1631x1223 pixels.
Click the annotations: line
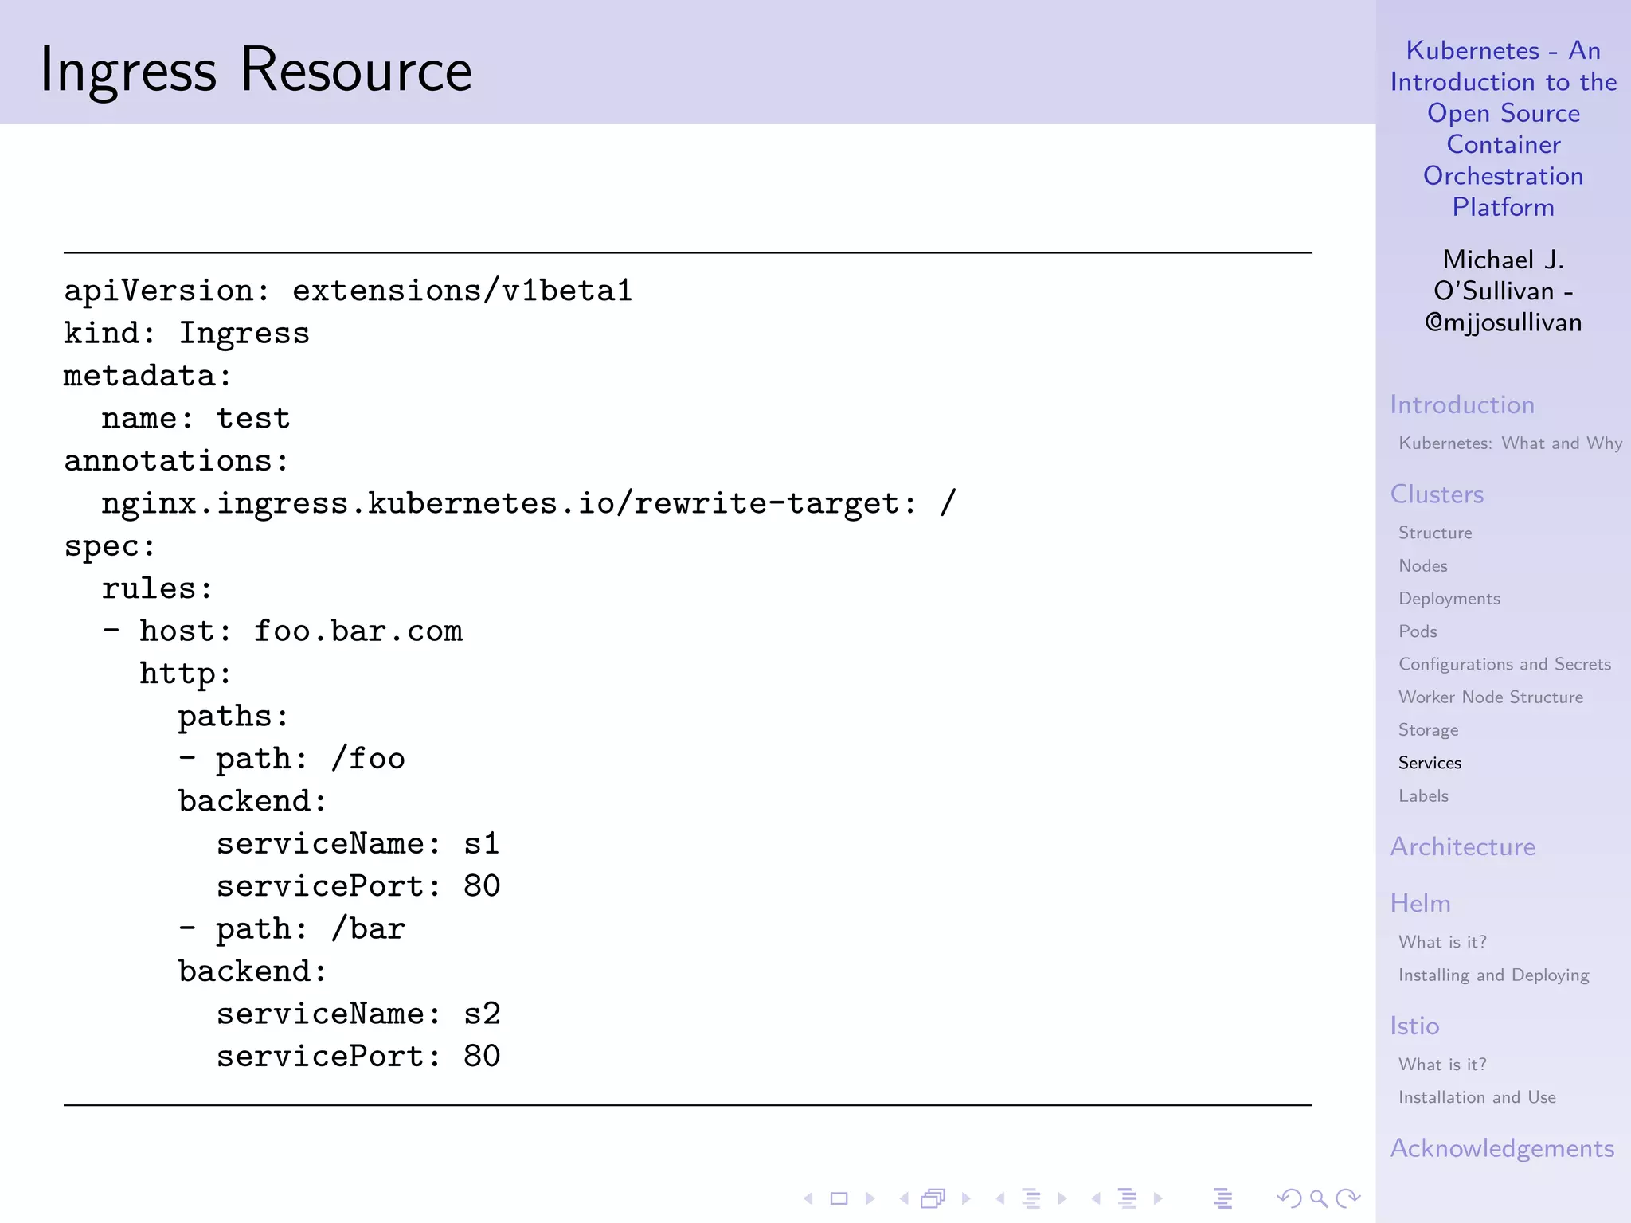(x=176, y=460)
